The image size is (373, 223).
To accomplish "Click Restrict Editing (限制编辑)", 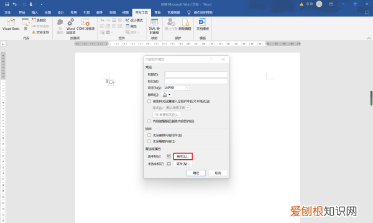I will pos(185,25).
